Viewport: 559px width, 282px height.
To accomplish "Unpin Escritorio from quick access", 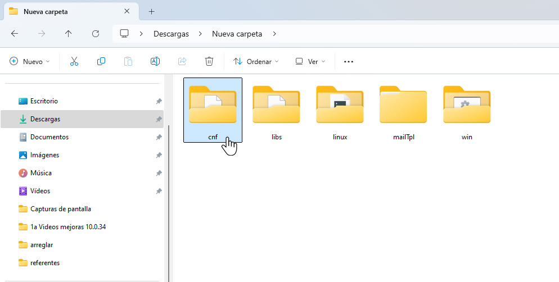I will 159,101.
